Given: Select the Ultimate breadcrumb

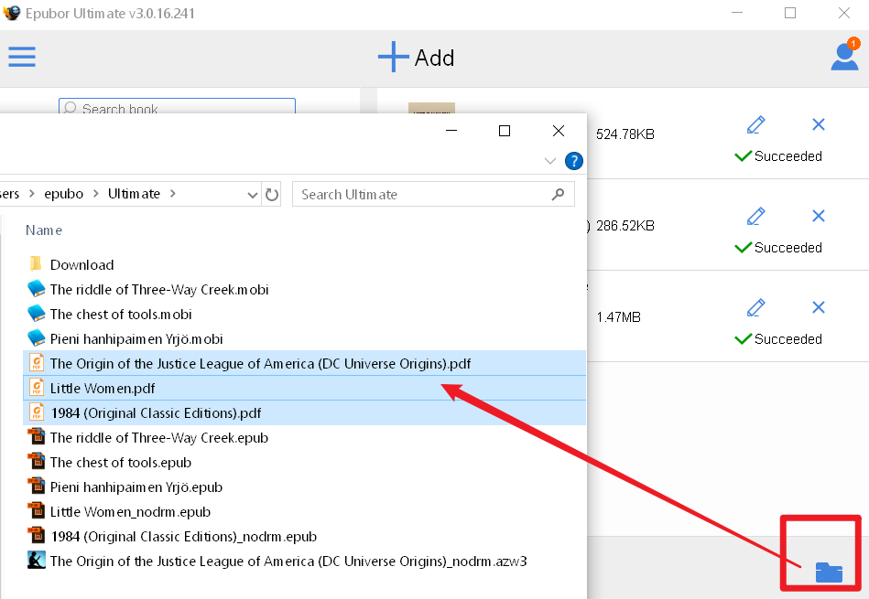Looking at the screenshot, I should (134, 194).
